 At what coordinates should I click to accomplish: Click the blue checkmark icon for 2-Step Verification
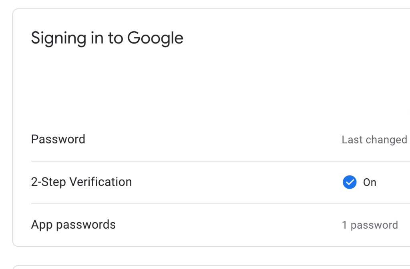click(x=350, y=182)
